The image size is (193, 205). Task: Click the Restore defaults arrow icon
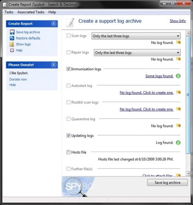pyautogui.click(x=12, y=38)
